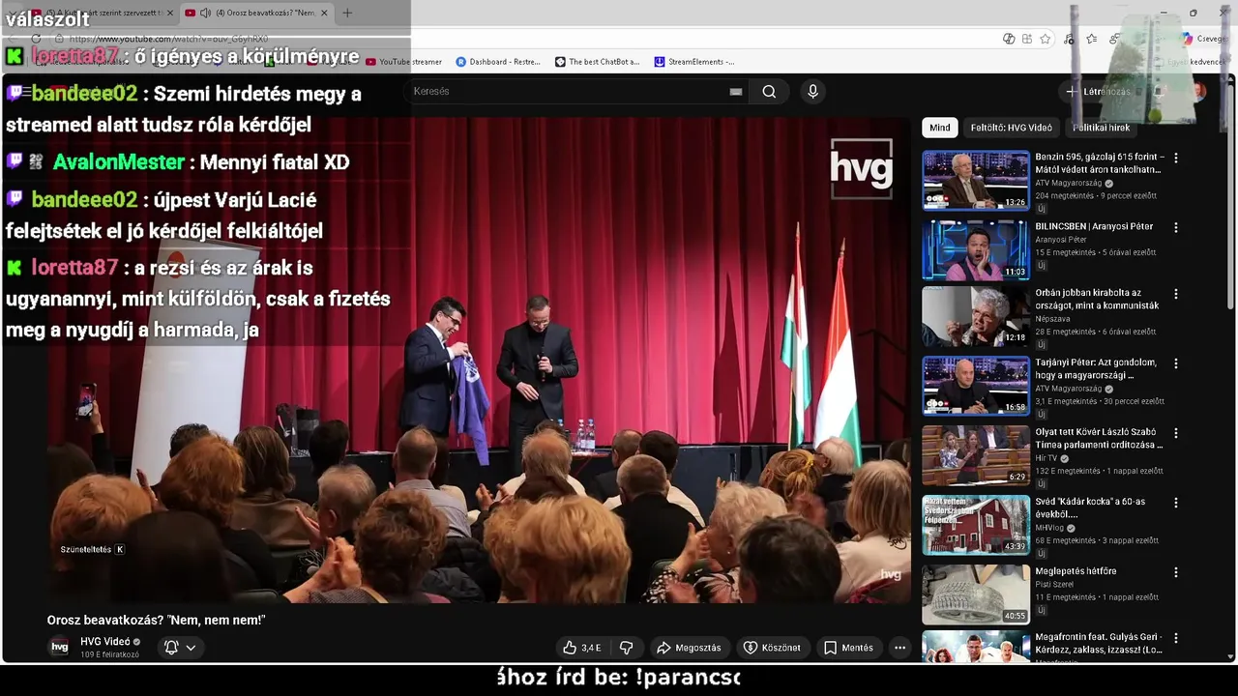Open Tarjányi Péter video thumbnail
The image size is (1238, 696).
[976, 387]
